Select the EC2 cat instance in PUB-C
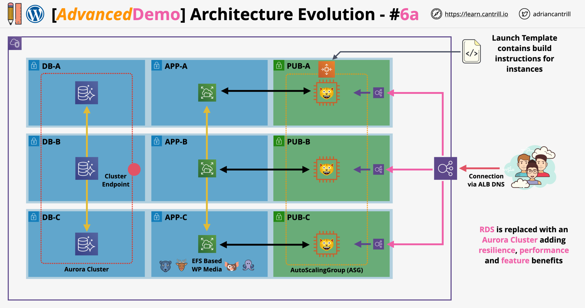Image resolution: width=585 pixels, height=308 pixels. click(x=326, y=244)
